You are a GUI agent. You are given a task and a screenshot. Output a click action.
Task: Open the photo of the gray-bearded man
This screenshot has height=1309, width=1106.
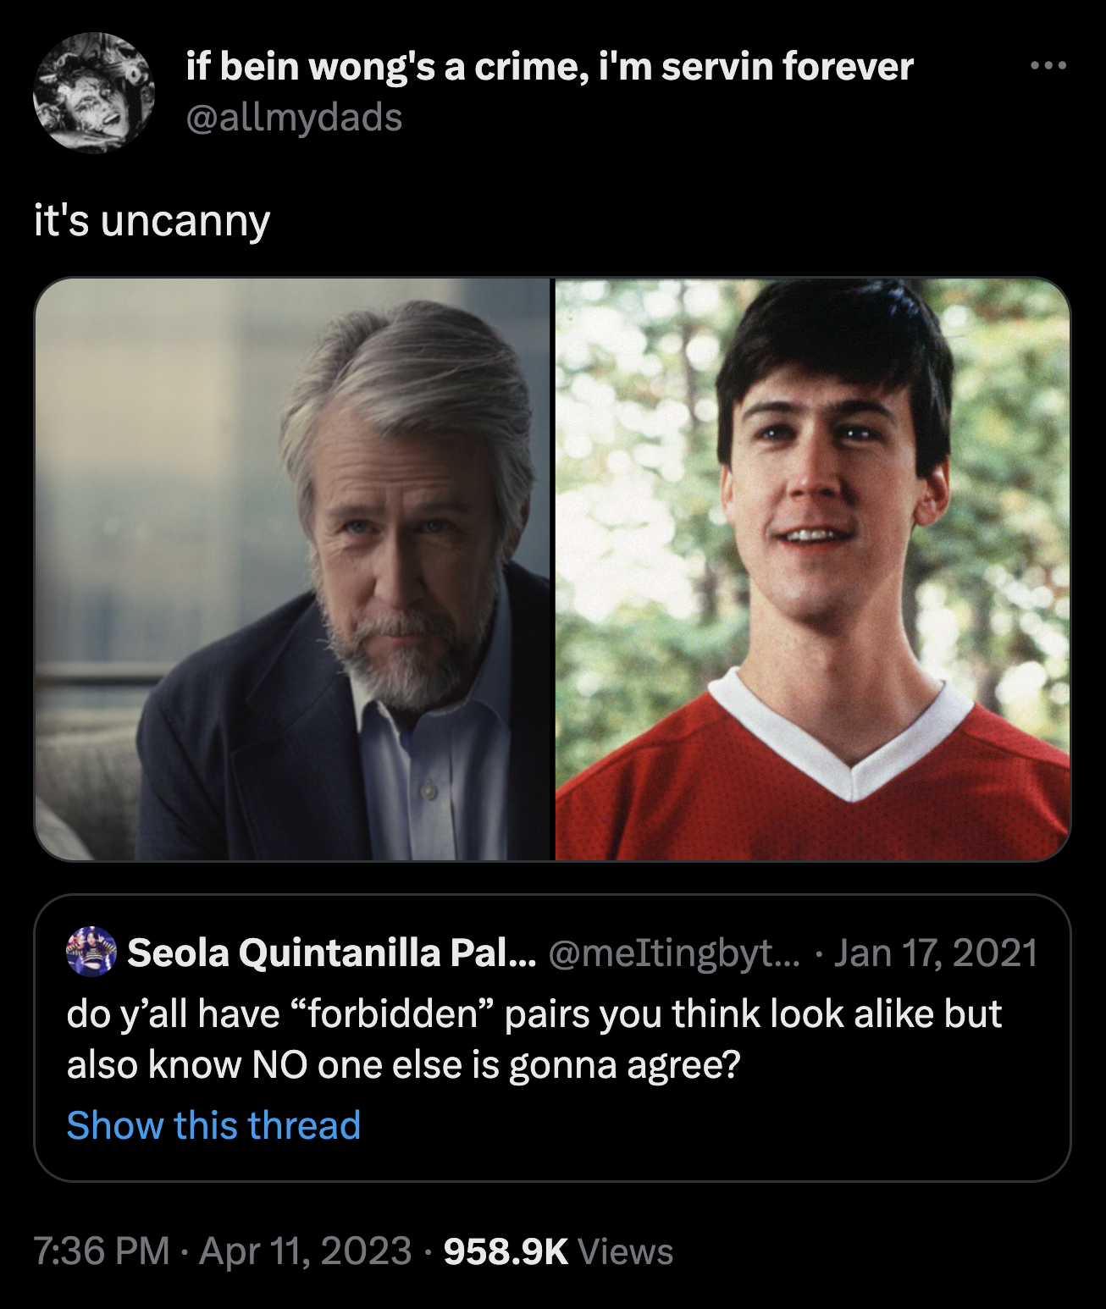(293, 569)
